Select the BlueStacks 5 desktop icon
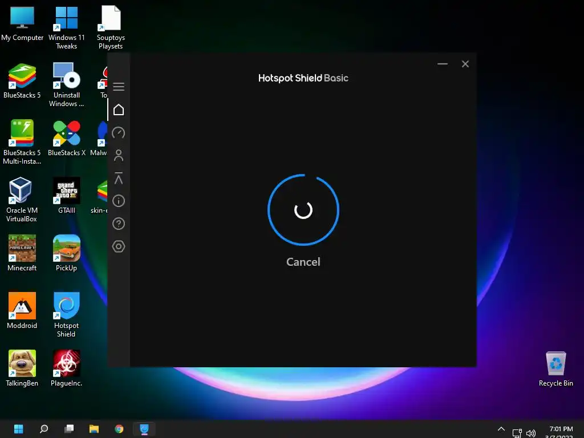 pyautogui.click(x=22, y=81)
